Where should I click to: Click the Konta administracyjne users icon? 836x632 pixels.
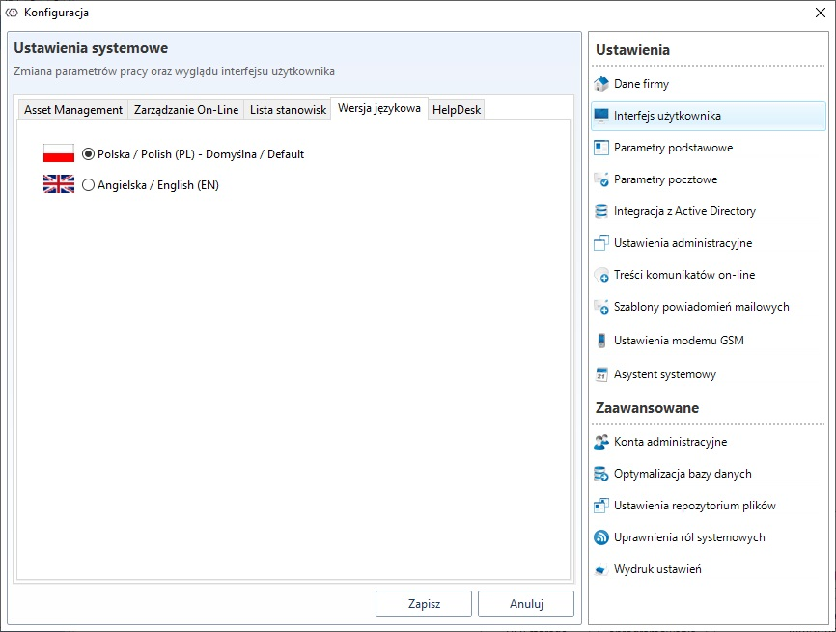[601, 442]
